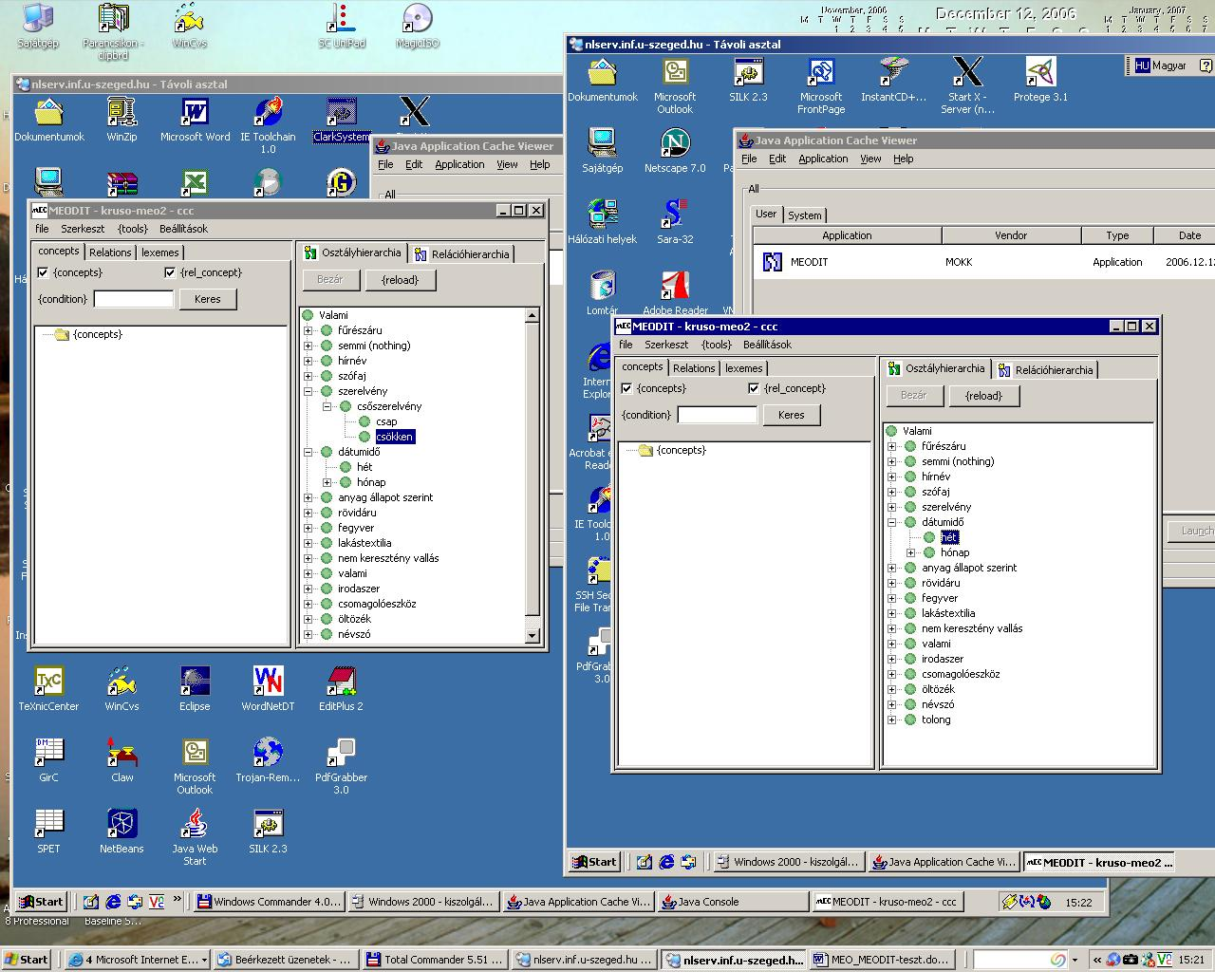Toggle {rel_concept} checkbox in the right MEODIT window

754,388
